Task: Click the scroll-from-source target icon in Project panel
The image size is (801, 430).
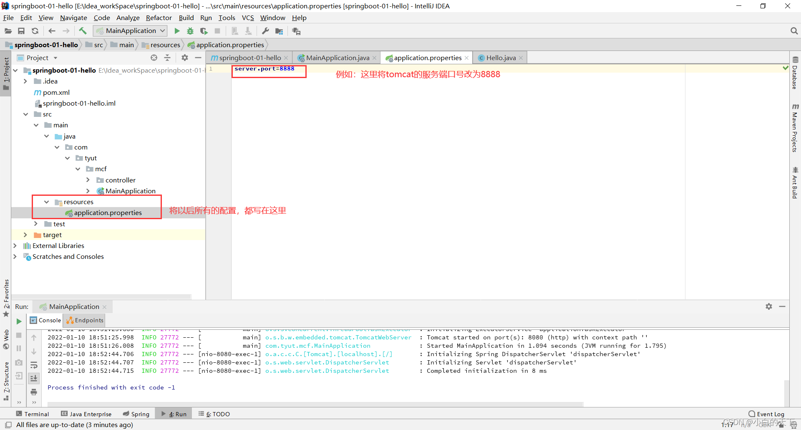Action: (154, 58)
